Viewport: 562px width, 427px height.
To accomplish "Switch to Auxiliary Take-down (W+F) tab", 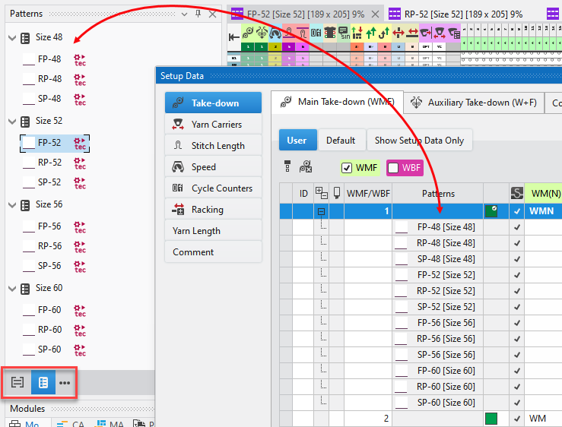I will (x=473, y=103).
